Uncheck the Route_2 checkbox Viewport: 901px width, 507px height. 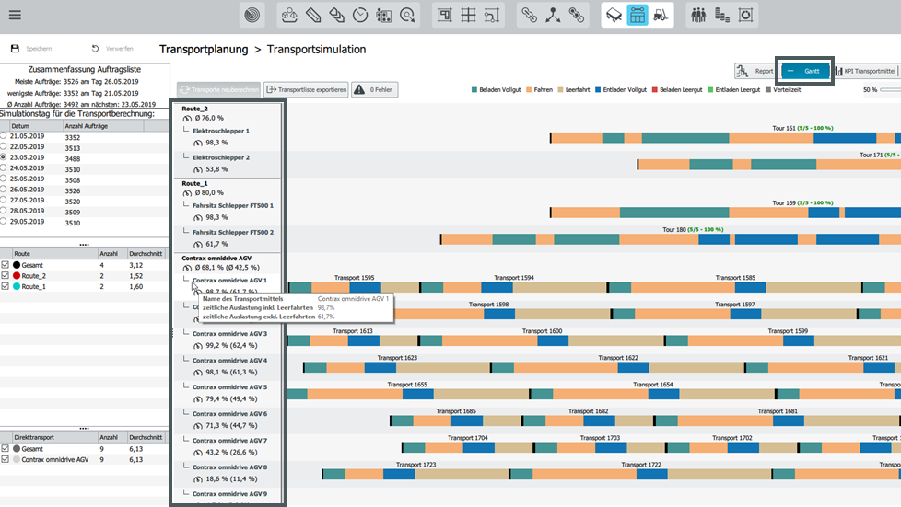tap(6, 276)
